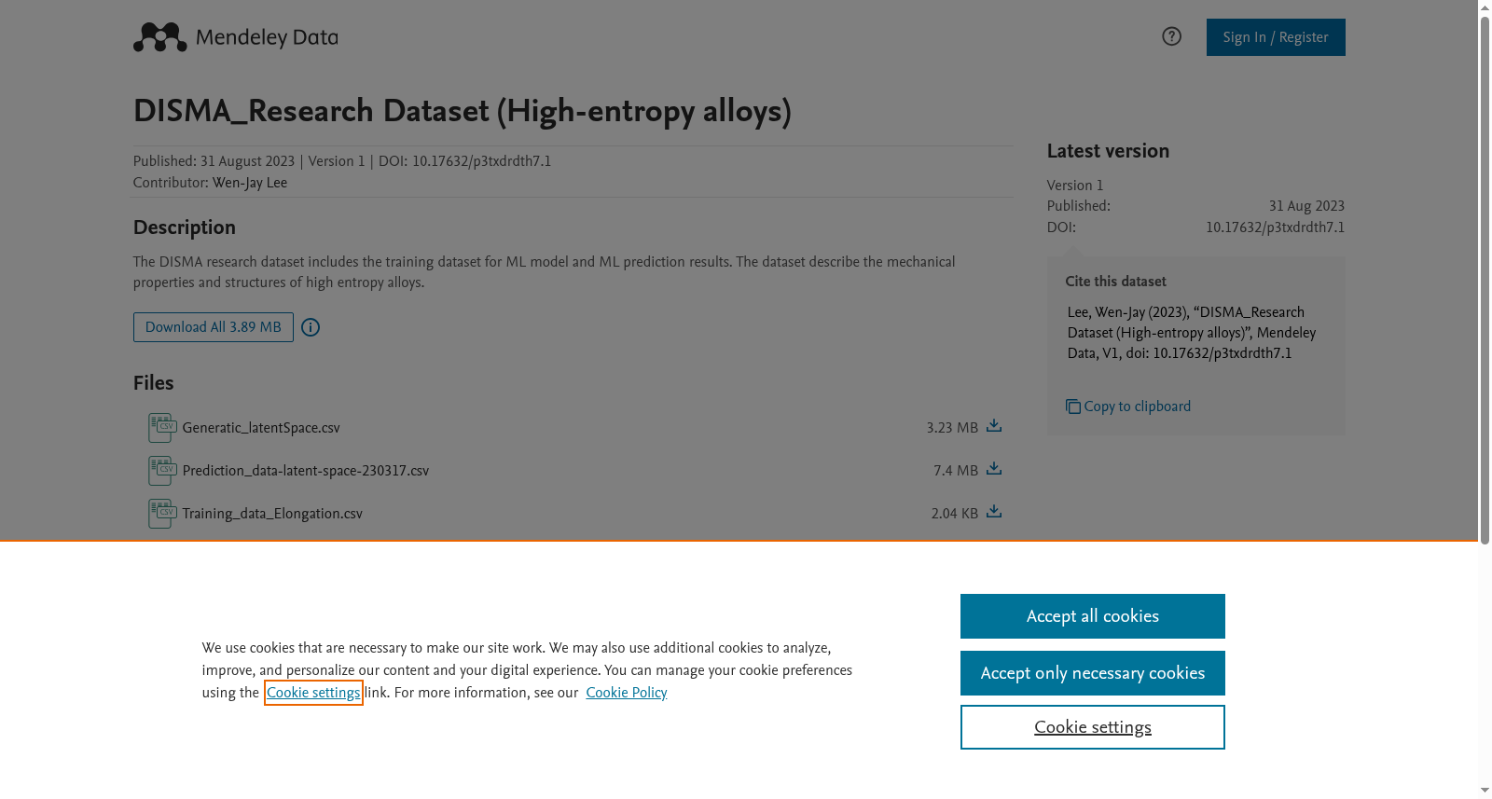Click the info icon beside Download All
Screen dimensions: 1492x799
point(311,327)
